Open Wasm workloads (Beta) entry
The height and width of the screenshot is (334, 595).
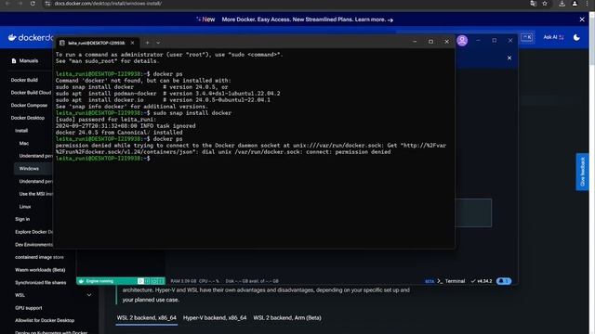[40, 270]
